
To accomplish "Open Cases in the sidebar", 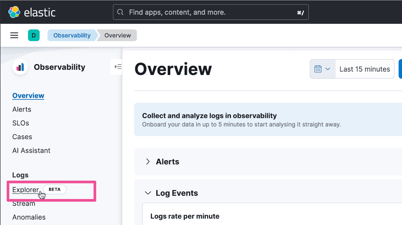I will tap(22, 137).
